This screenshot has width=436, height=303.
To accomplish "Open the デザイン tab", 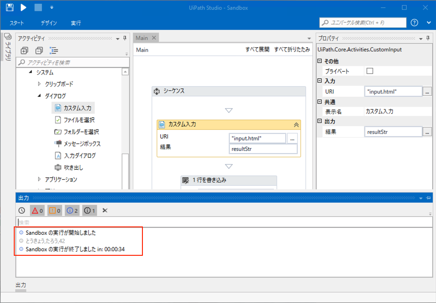I will (x=49, y=23).
